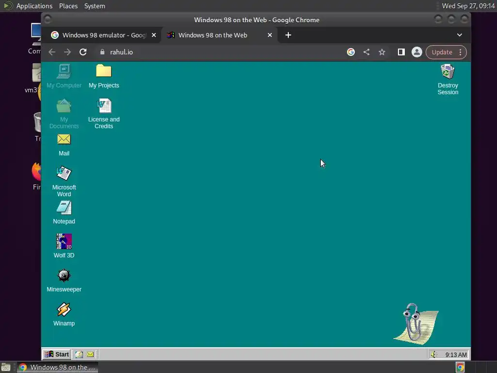
Task: Click the show desktop icon in bottom panel
Action: pyautogui.click(x=6, y=367)
